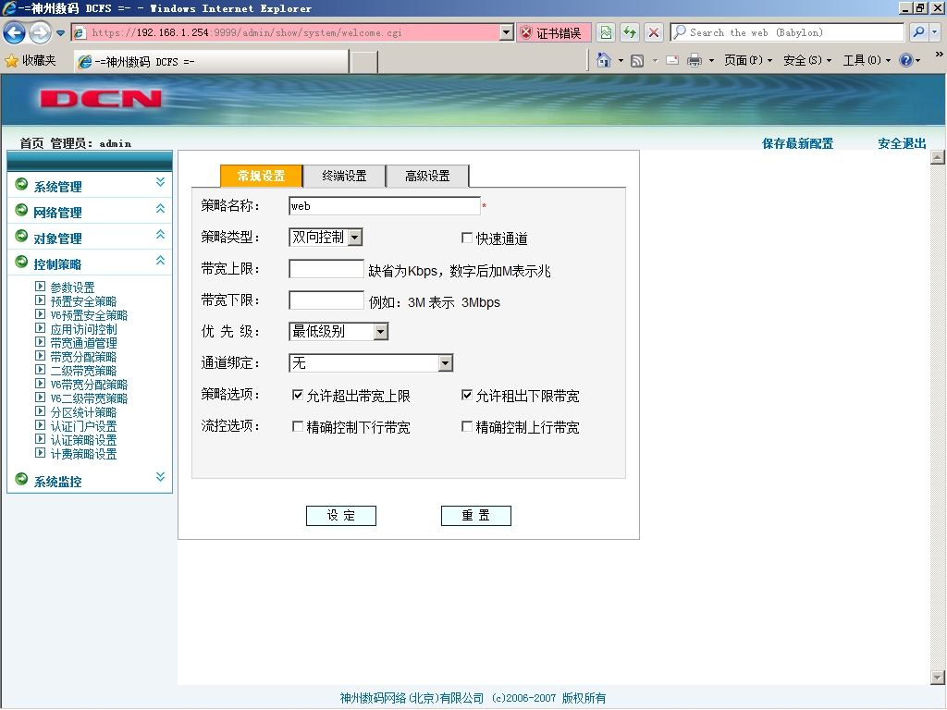Open the 工具(O) menu
The height and width of the screenshot is (710, 947).
pos(866,60)
